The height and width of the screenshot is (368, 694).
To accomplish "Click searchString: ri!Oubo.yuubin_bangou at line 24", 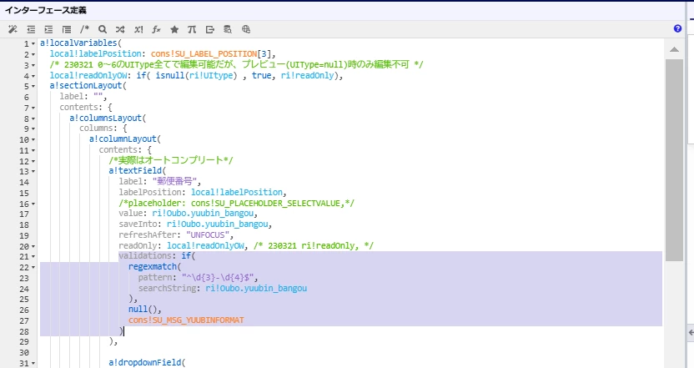I will click(222, 288).
